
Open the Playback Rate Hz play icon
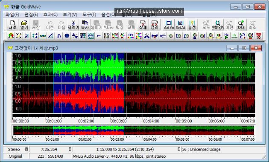click(x=226, y=36)
